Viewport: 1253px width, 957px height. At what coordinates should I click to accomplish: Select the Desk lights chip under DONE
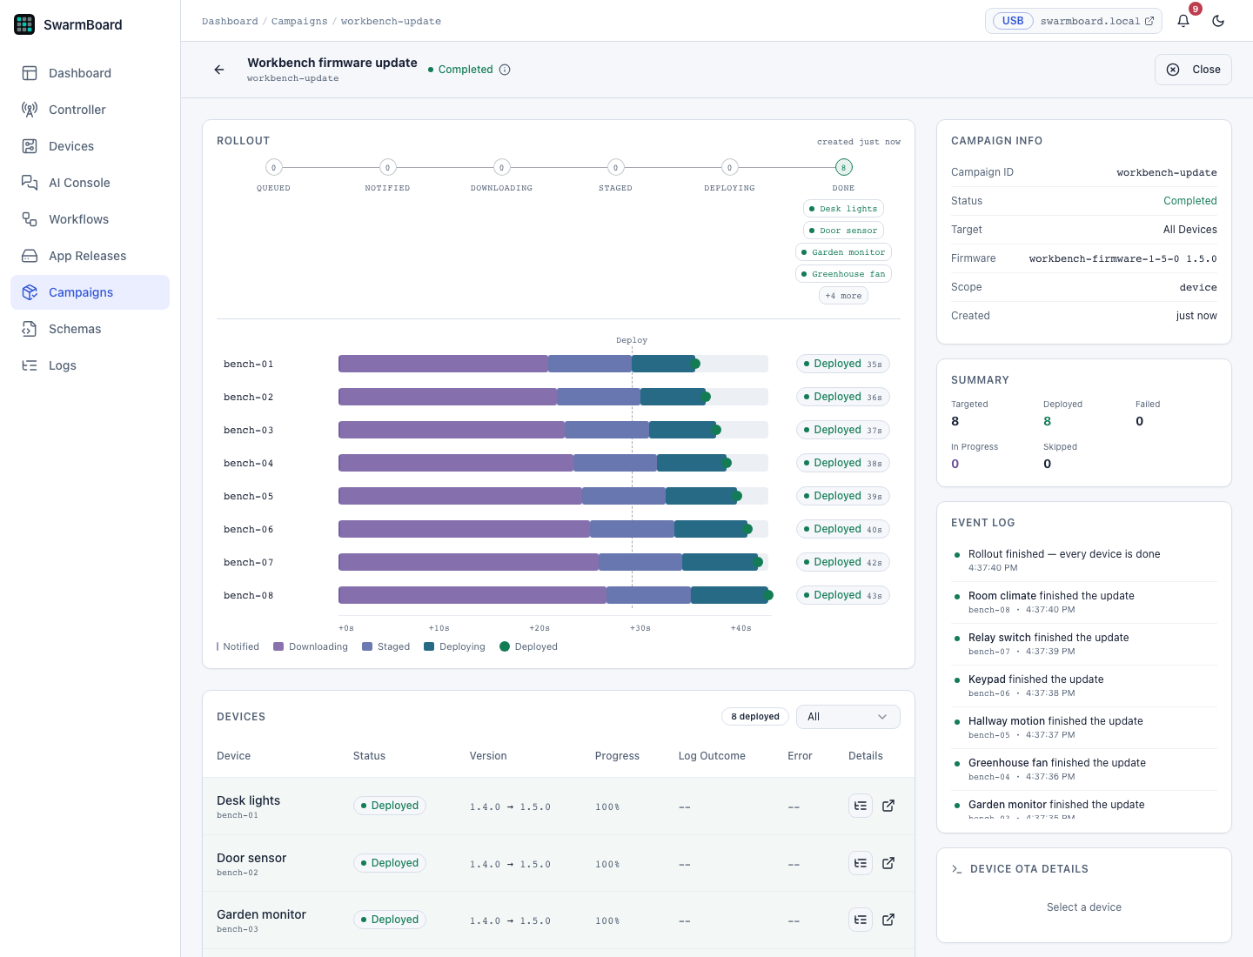pyautogui.click(x=843, y=209)
